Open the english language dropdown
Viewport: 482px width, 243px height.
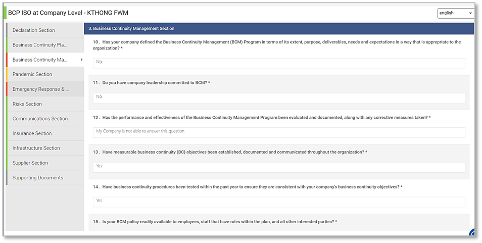[x=456, y=13]
